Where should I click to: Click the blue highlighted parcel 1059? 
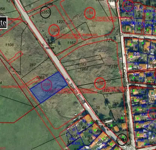[x=49, y=87]
